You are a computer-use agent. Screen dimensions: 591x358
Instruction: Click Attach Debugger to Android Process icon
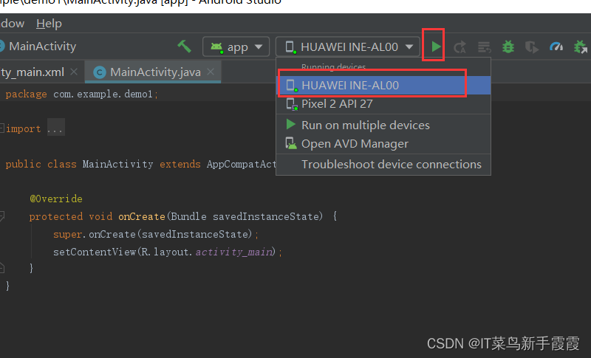(x=581, y=47)
